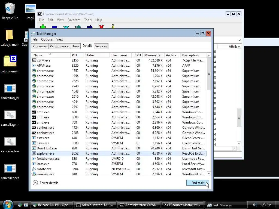This screenshot has height=209, width=279.
Task: Open 7-Zip Help menu
Action: [99, 20]
